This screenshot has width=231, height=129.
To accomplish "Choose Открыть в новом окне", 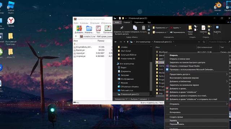I will [x=196, y=59].
